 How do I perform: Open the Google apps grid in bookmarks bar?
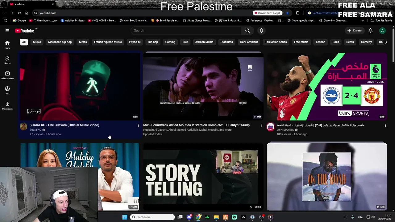tap(5, 20)
